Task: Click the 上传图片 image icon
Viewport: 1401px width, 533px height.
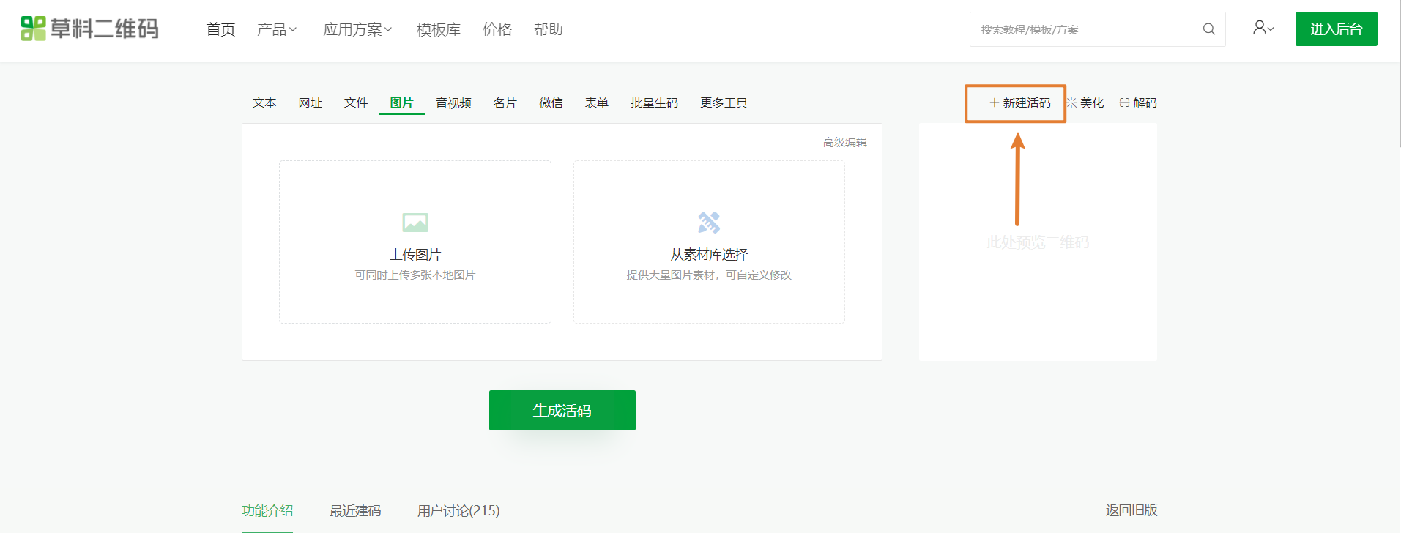Action: [415, 222]
